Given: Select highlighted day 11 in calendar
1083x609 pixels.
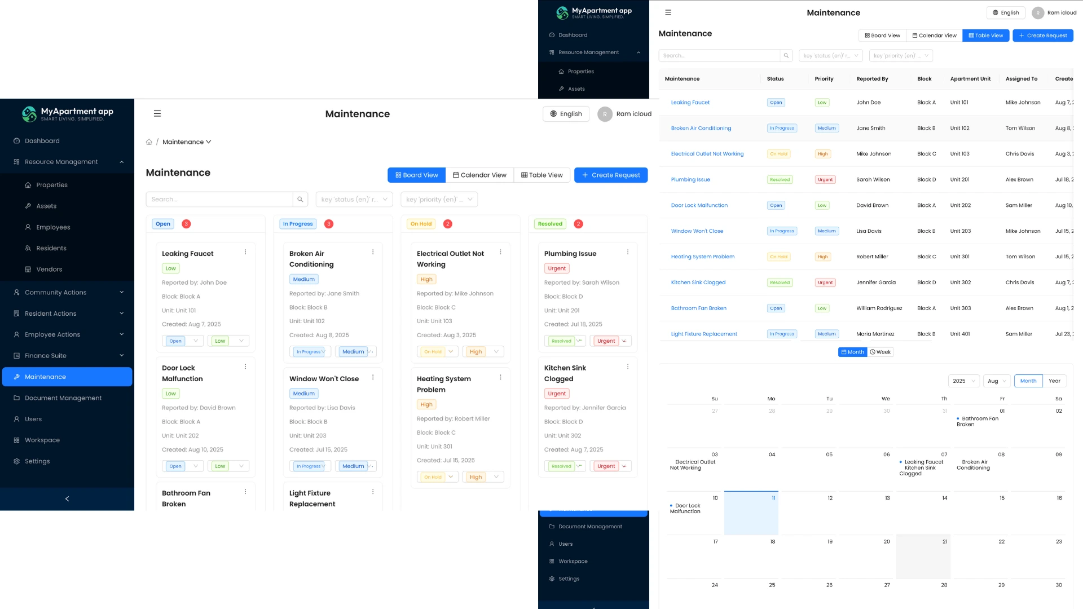Looking at the screenshot, I should tap(751, 513).
